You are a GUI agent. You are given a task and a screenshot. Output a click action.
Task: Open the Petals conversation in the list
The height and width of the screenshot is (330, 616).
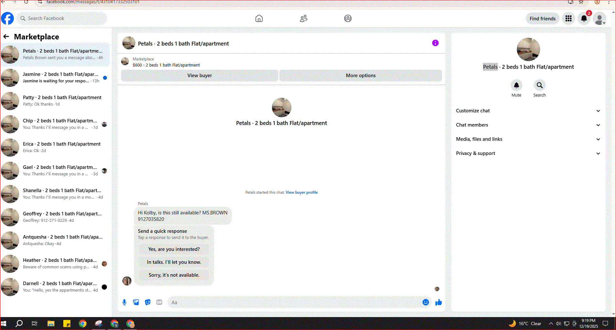(55, 54)
